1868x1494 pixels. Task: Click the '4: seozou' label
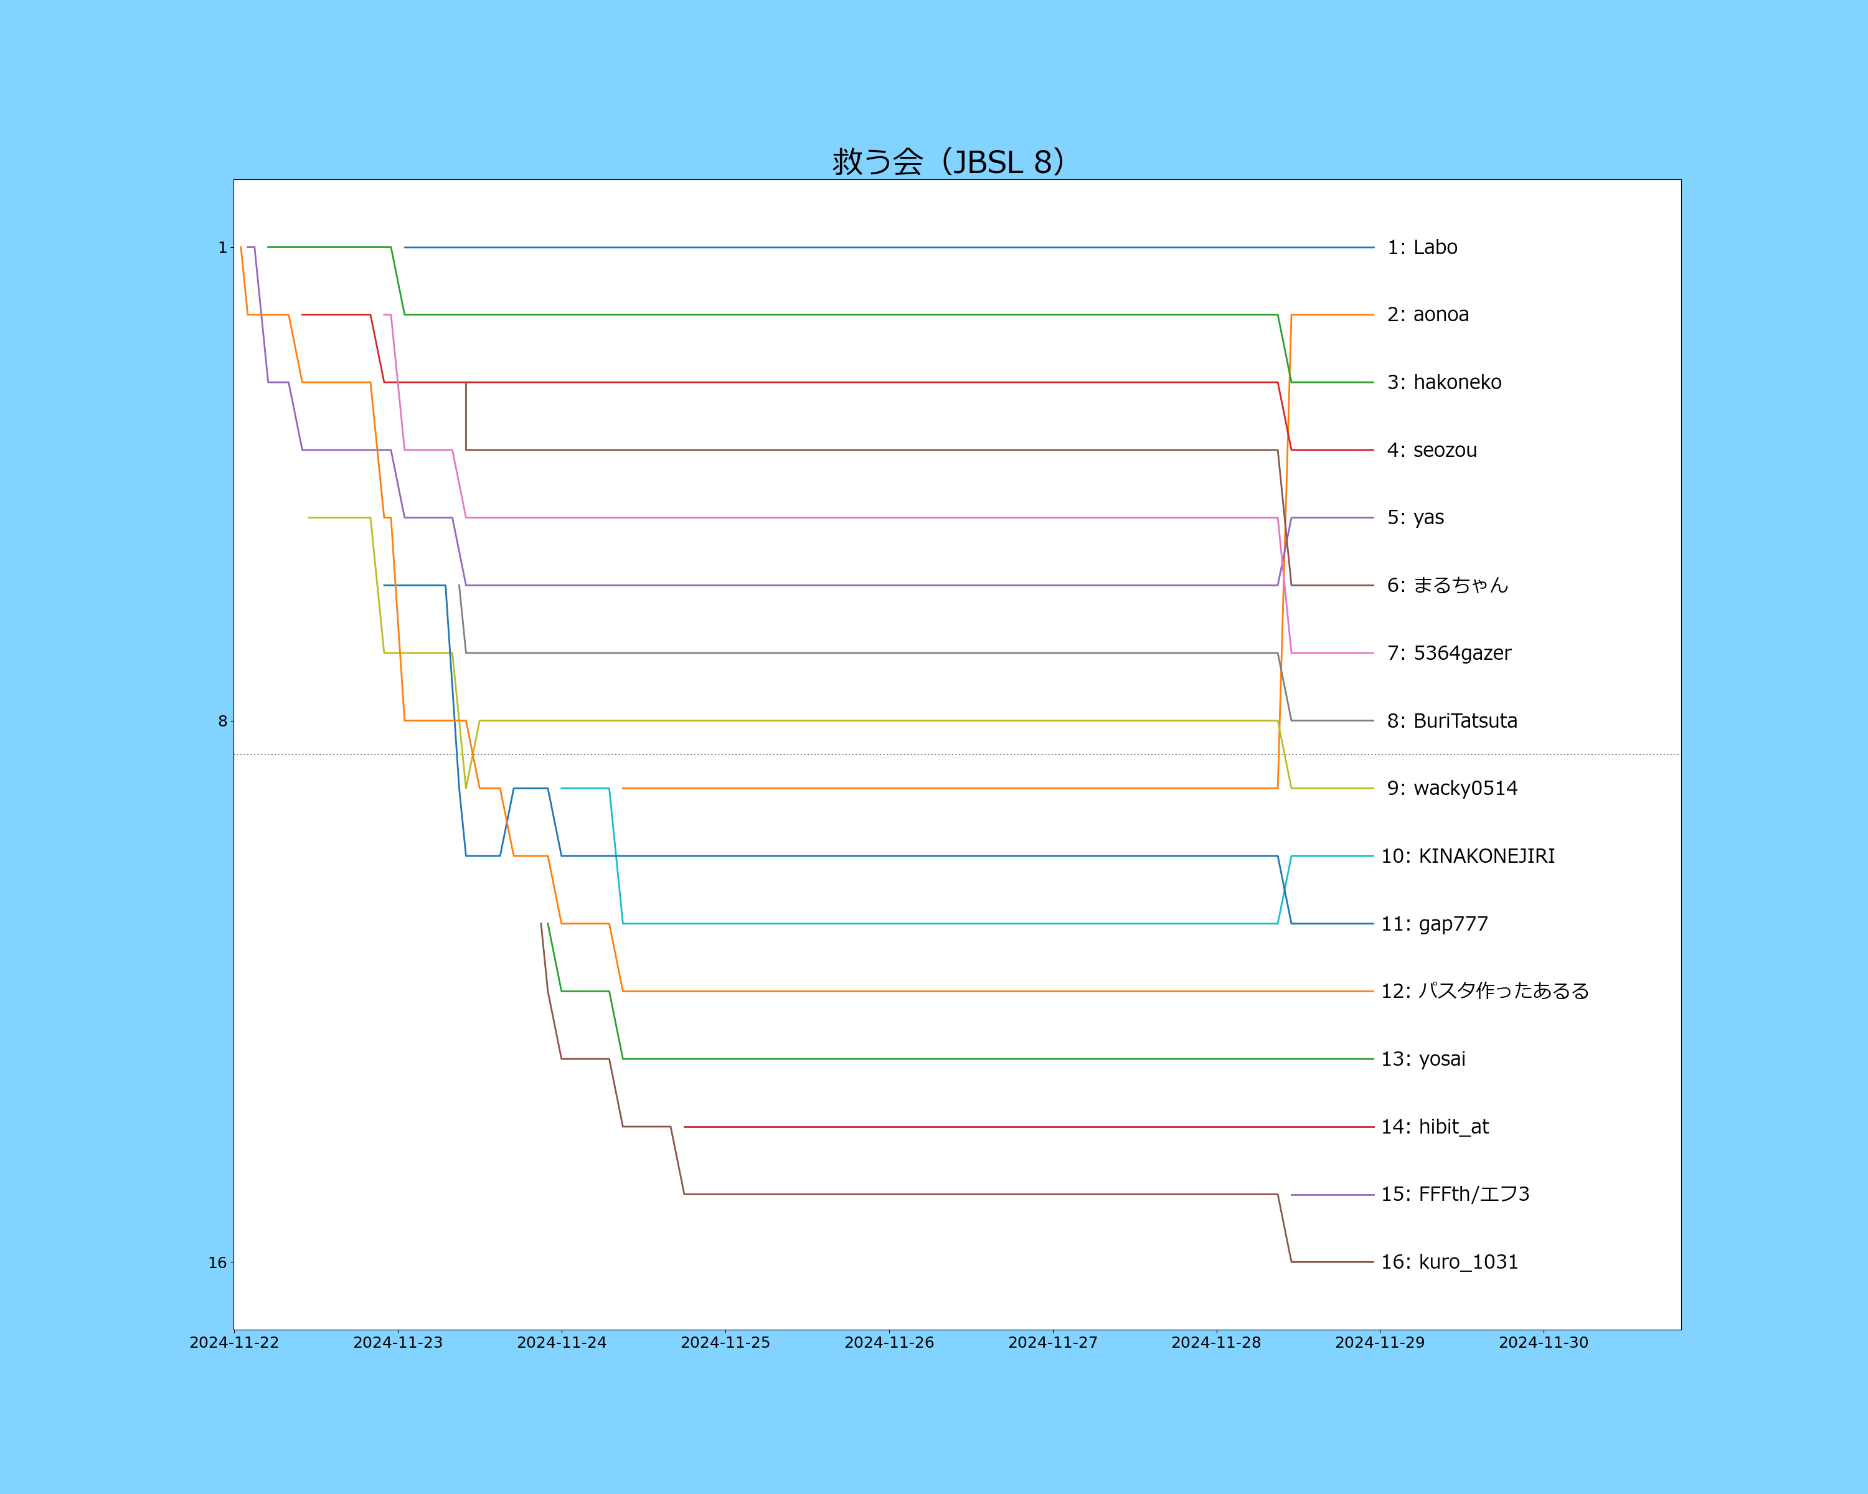(x=1432, y=450)
